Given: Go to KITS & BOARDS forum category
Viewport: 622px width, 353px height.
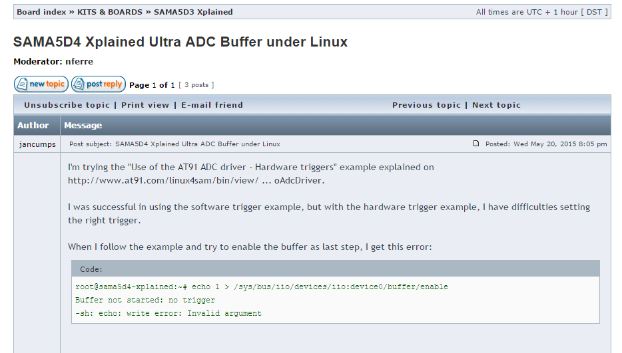Looking at the screenshot, I should click(x=110, y=12).
